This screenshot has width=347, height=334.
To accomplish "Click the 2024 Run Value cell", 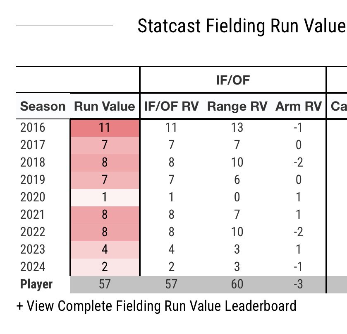I will (105, 267).
